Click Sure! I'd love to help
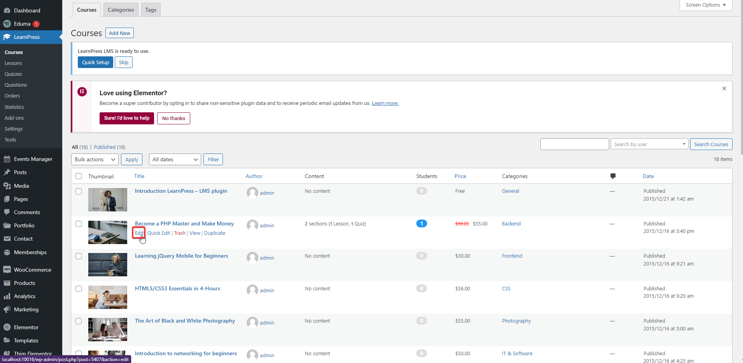Screen dimensions: 743x363 (127, 118)
